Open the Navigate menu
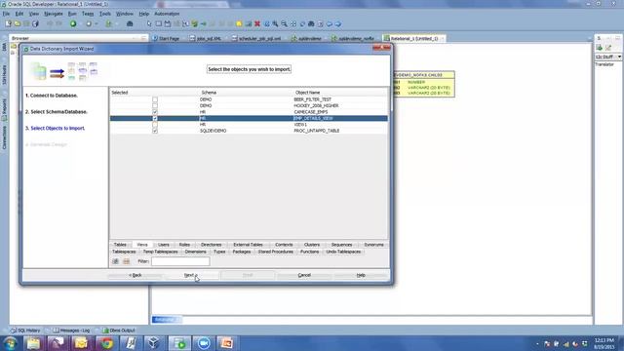This screenshot has height=351, width=624. click(x=54, y=14)
